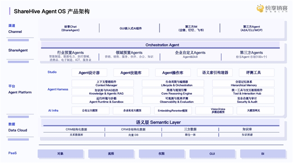Click the Hierarchical Memory box
The height and width of the screenshot is (163, 293).
tap(243, 83)
